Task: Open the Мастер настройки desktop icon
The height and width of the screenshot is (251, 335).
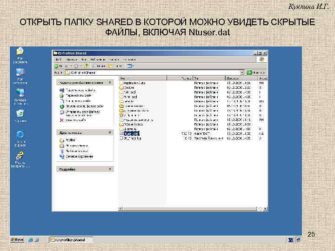Action: (x=20, y=159)
